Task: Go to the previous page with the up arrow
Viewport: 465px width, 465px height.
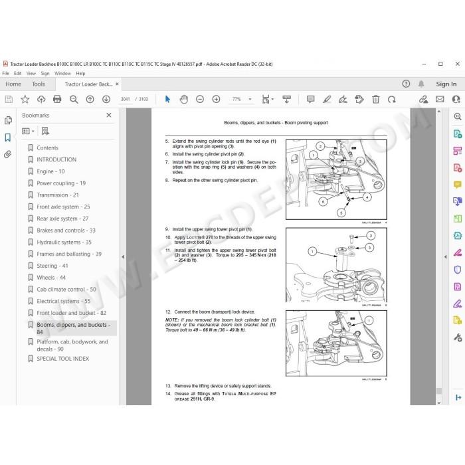Action: tap(90, 99)
